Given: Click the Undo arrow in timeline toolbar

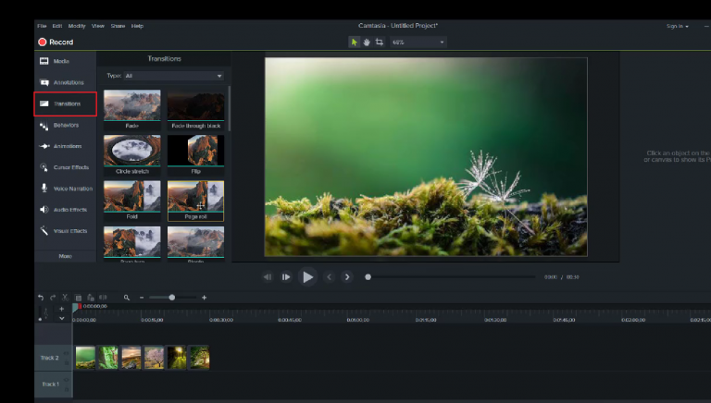Looking at the screenshot, I should tap(41, 298).
